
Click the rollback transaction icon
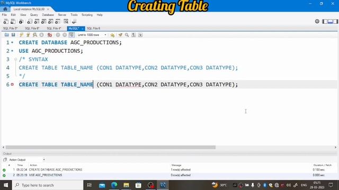click(x=65, y=35)
